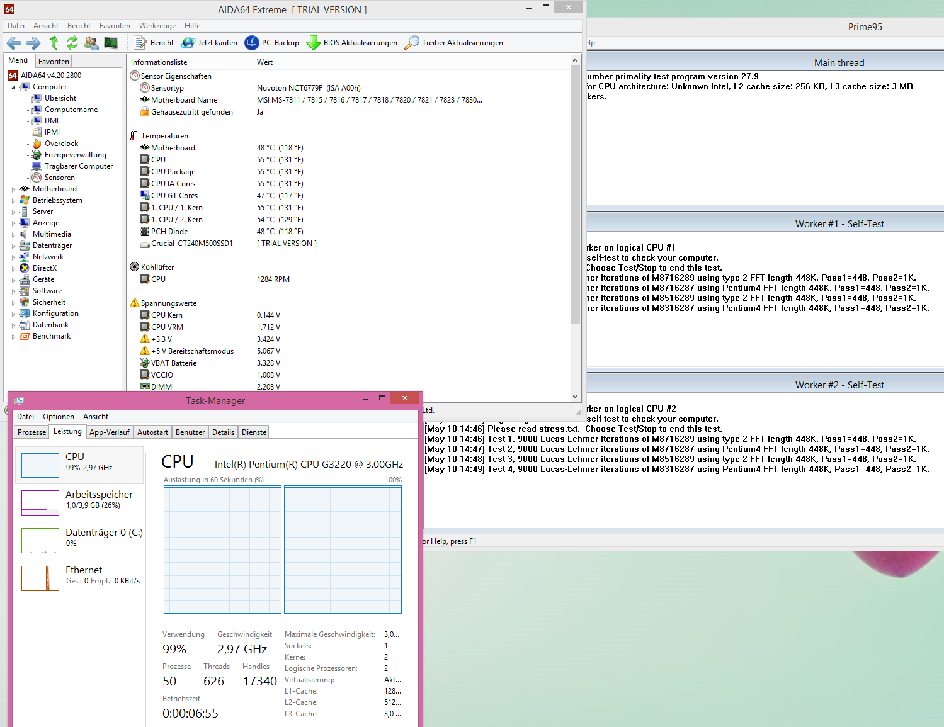The image size is (944, 727).
Task: Select Energieverwaltung in the tree
Action: (76, 155)
